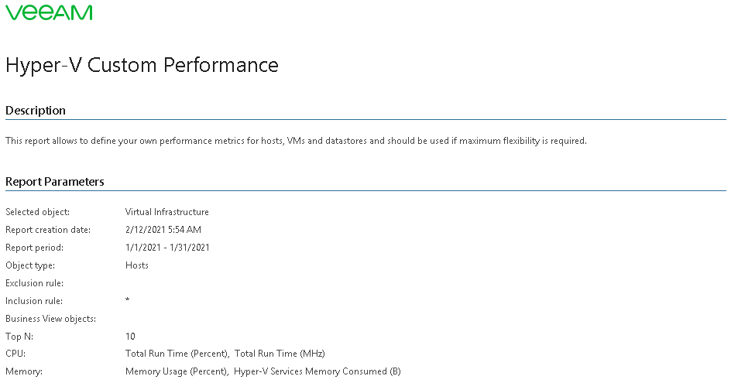Click the Business View objects label
This screenshot has height=383, width=731.
pos(50,319)
